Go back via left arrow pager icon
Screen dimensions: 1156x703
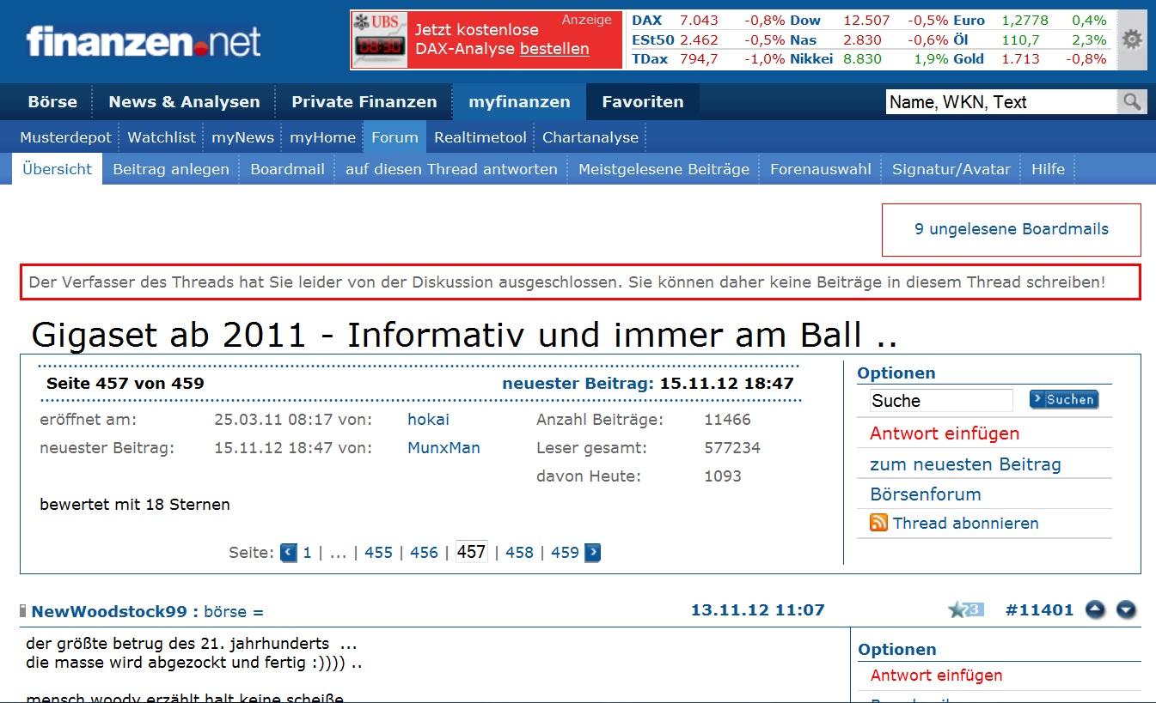[287, 552]
